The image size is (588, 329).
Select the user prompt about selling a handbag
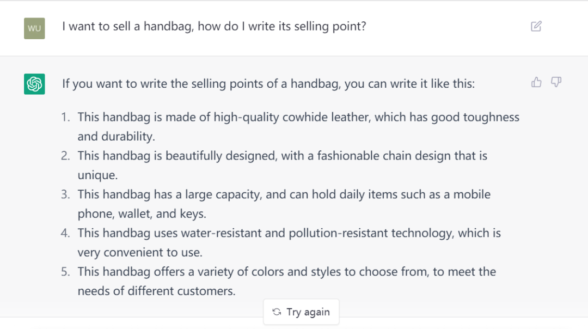[x=214, y=26]
